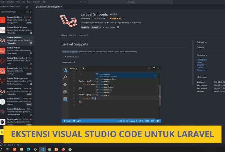The image size is (225, 152).
Task: Click the extension details vertical scrollbar
Action: click(x=193, y=63)
